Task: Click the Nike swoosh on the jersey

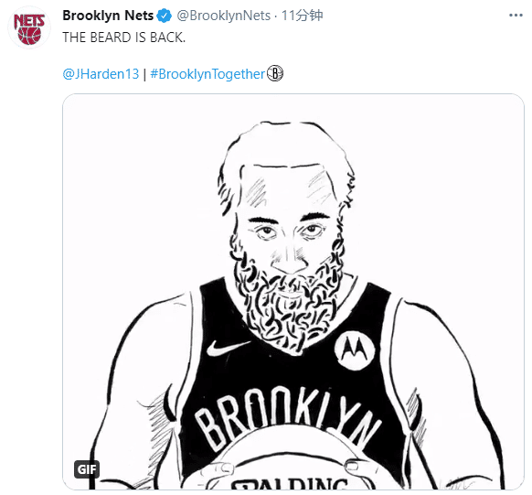Action: coord(227,348)
